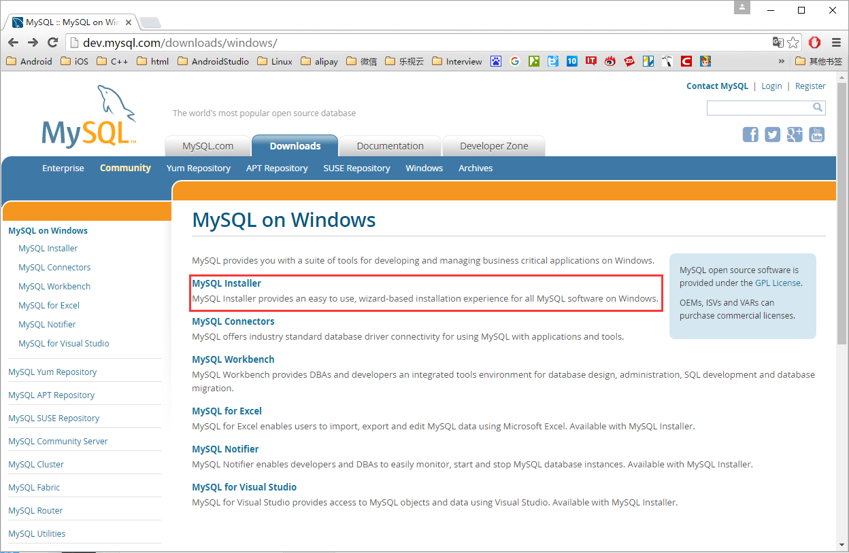Open MySQL Twitter page icon
Viewport: 849px width, 553px height.
pyautogui.click(x=772, y=135)
